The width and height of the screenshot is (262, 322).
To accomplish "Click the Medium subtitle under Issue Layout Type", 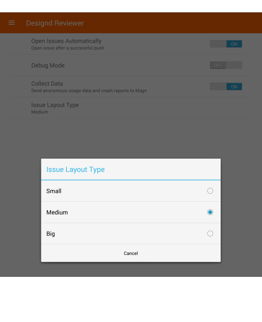I will click(x=39, y=112).
